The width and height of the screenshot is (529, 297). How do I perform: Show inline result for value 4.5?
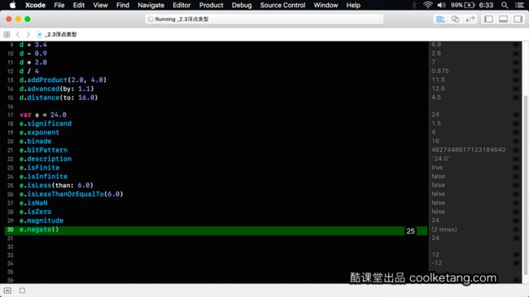click(516, 97)
